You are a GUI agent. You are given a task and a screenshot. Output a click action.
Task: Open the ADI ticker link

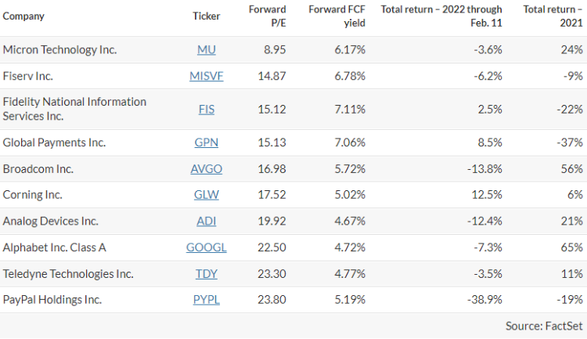click(x=207, y=222)
